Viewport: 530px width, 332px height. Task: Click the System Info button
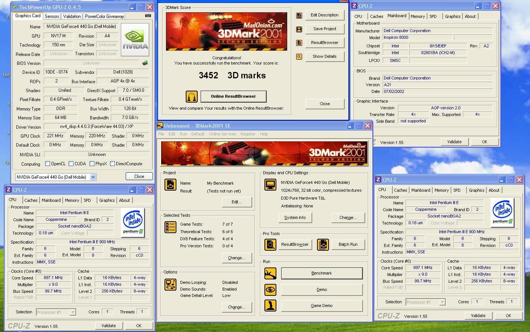click(295, 217)
